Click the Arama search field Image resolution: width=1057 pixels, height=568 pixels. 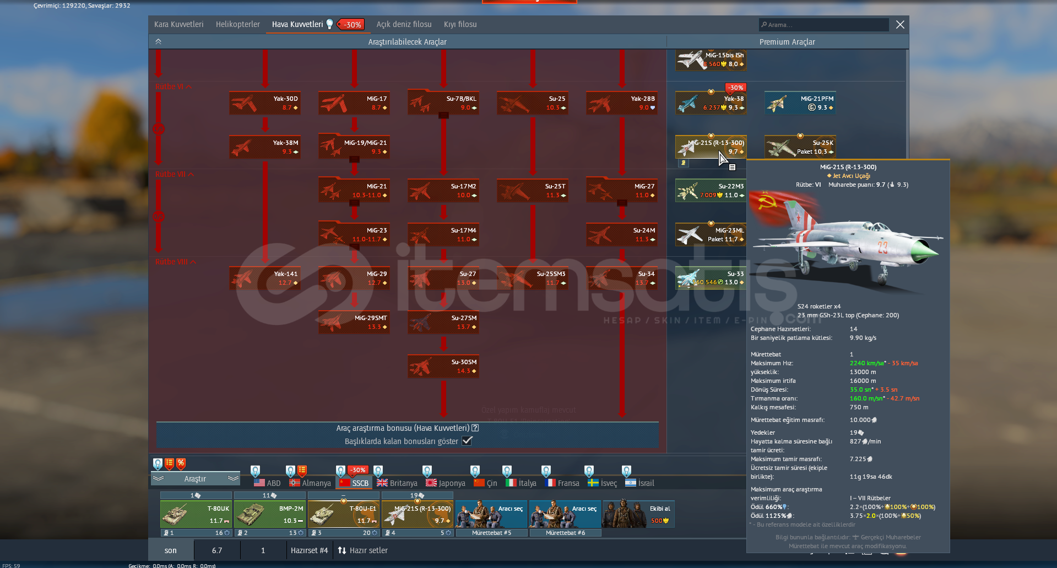tap(824, 24)
